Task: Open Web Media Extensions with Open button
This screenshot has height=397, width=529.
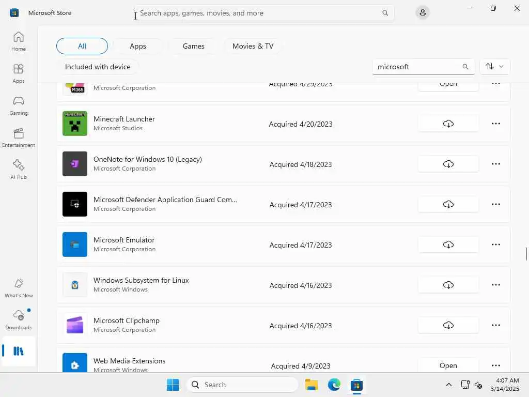Action: [x=448, y=365]
